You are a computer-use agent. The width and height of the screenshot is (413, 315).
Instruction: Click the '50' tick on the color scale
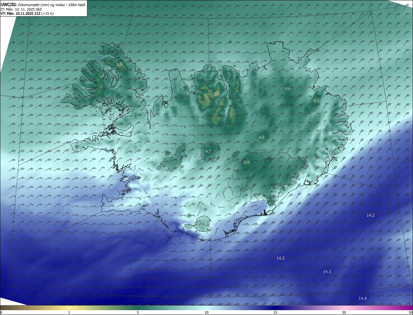pyautogui.click(x=410, y=312)
